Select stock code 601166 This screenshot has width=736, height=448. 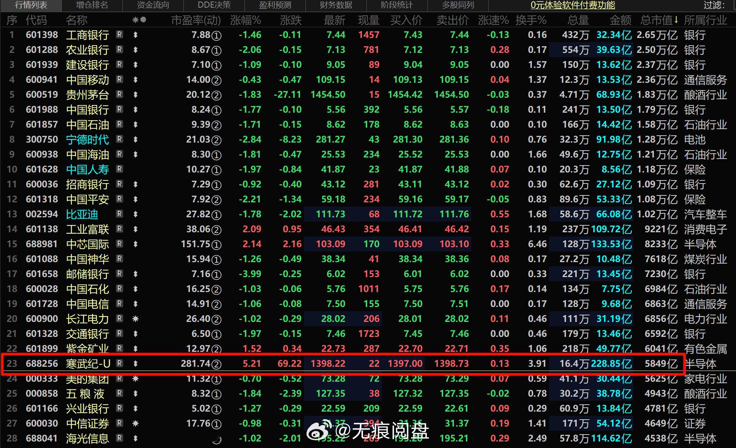pyautogui.click(x=42, y=408)
